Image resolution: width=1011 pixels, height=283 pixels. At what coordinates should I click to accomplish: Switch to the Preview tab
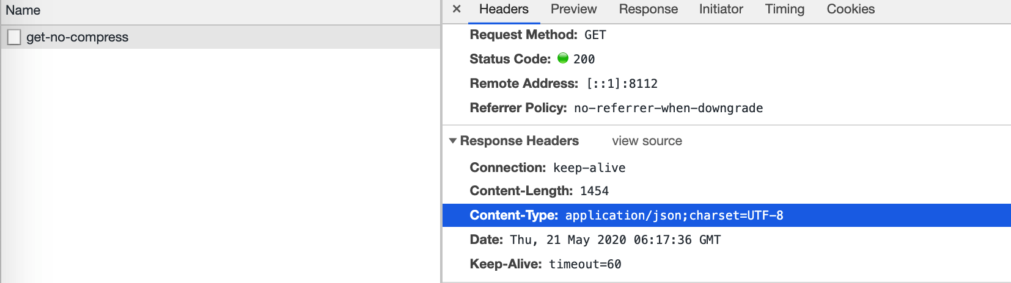pyautogui.click(x=573, y=9)
